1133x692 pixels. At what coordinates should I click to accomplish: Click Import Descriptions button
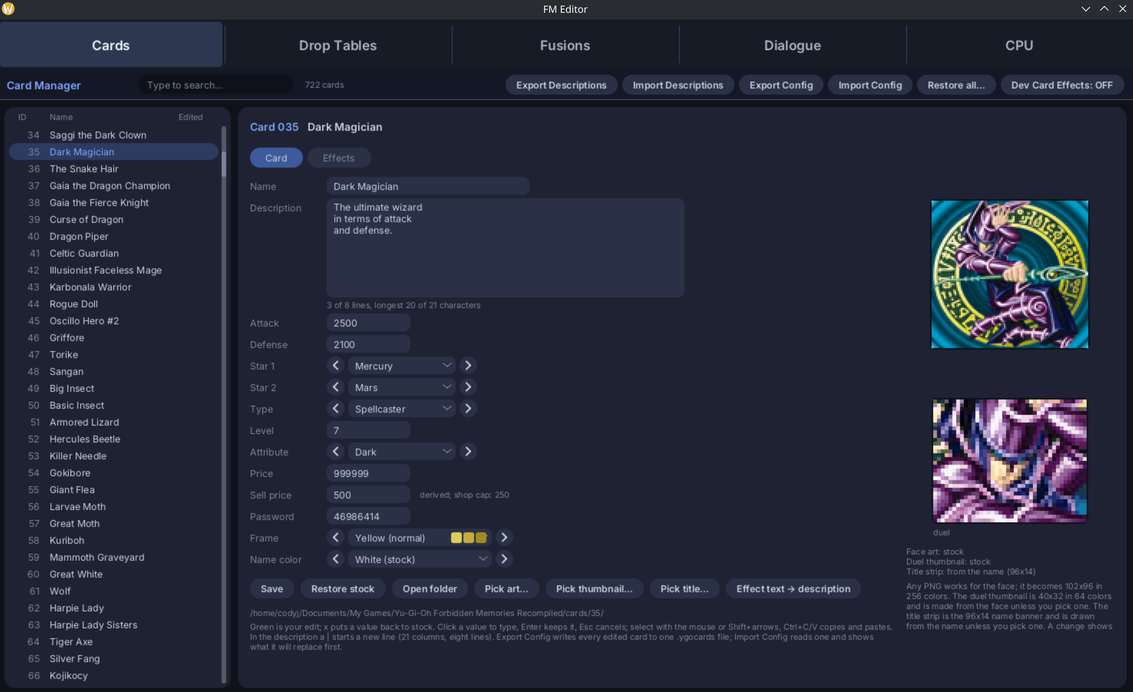point(678,85)
